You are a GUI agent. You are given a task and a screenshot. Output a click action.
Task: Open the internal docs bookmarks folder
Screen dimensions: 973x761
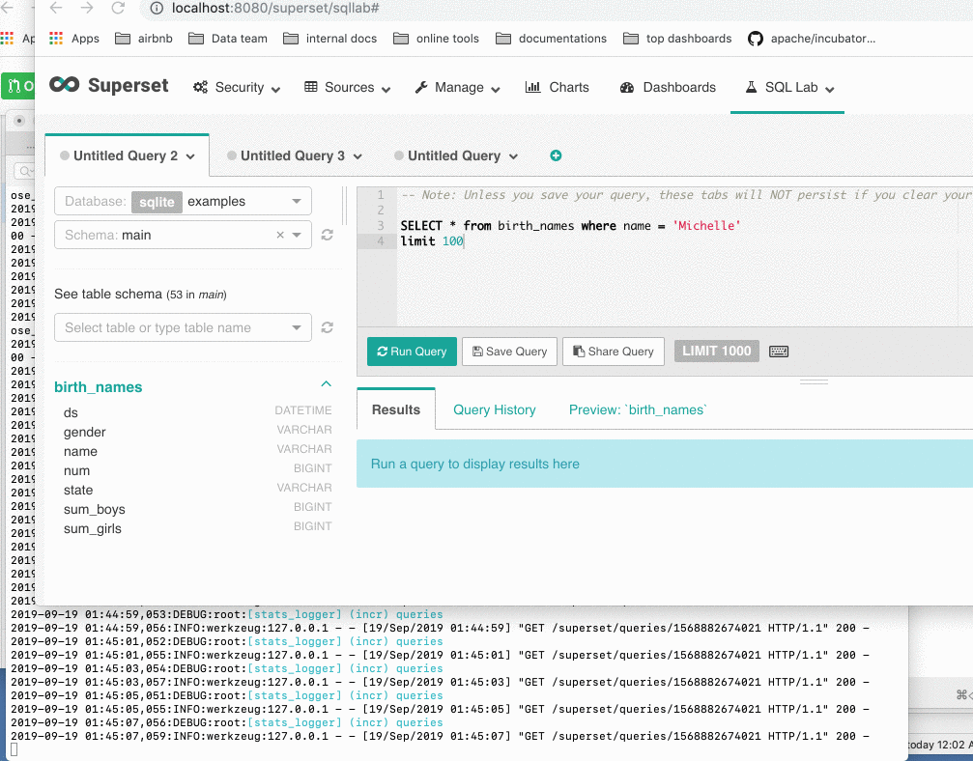pos(330,39)
